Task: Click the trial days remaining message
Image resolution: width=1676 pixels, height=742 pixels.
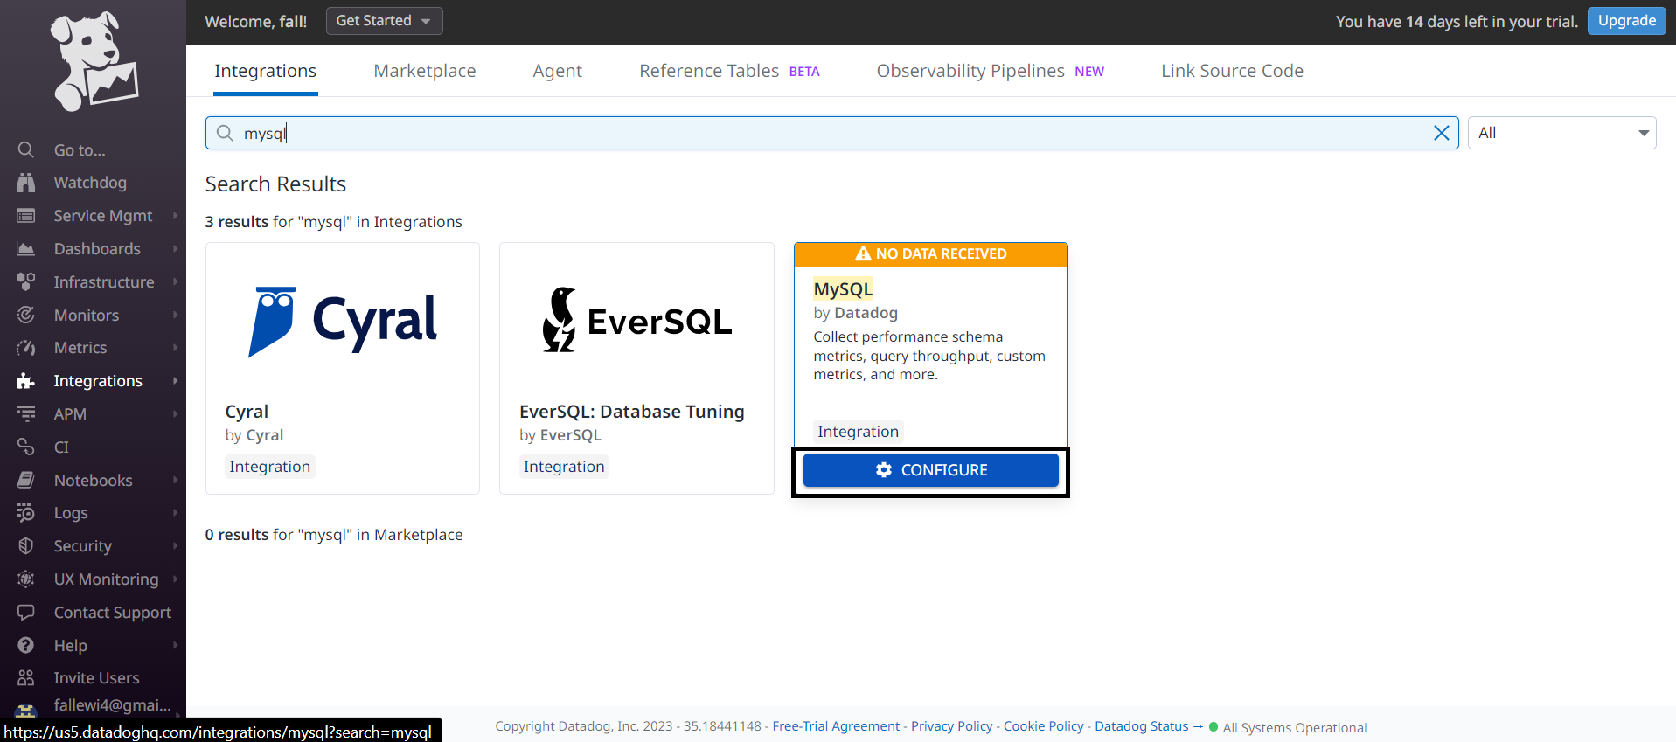Action: pos(1457,21)
